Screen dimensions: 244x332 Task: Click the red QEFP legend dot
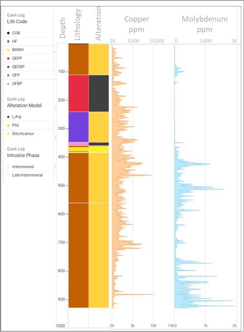pos(8,58)
